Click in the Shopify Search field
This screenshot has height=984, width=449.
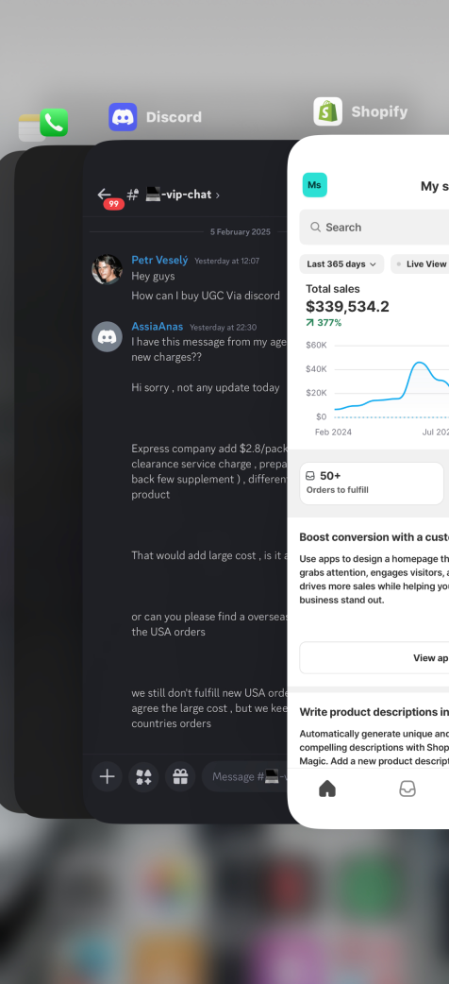pos(374,228)
